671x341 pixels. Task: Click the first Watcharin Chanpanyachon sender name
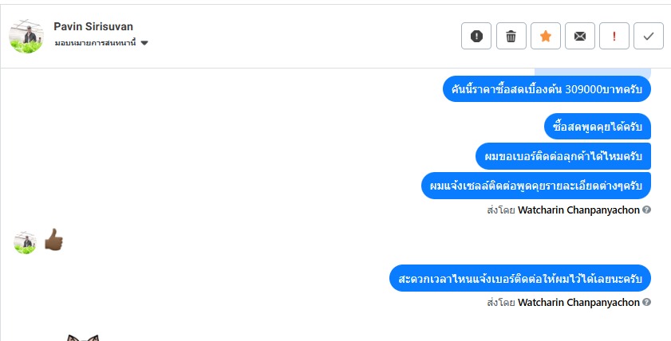click(578, 210)
